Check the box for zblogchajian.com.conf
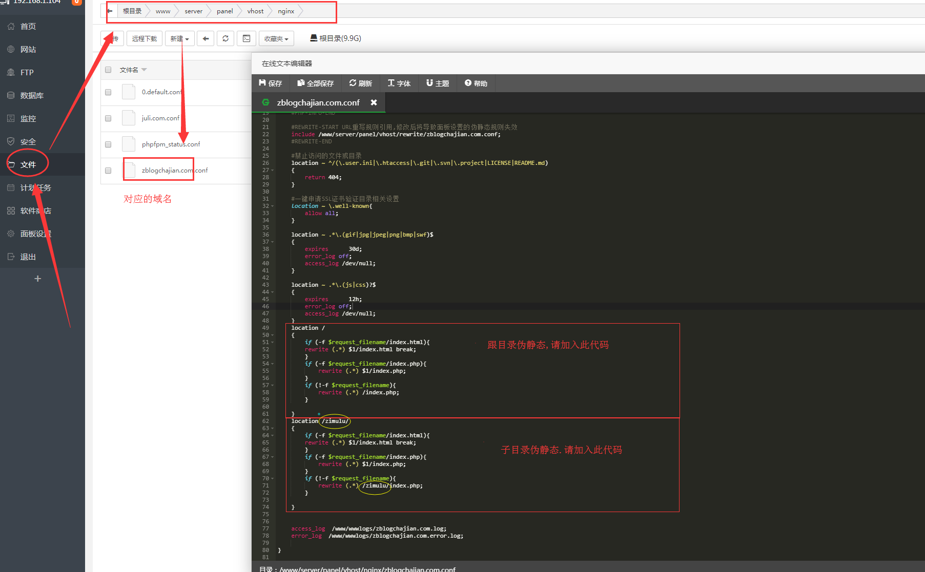925x572 pixels. tap(108, 171)
